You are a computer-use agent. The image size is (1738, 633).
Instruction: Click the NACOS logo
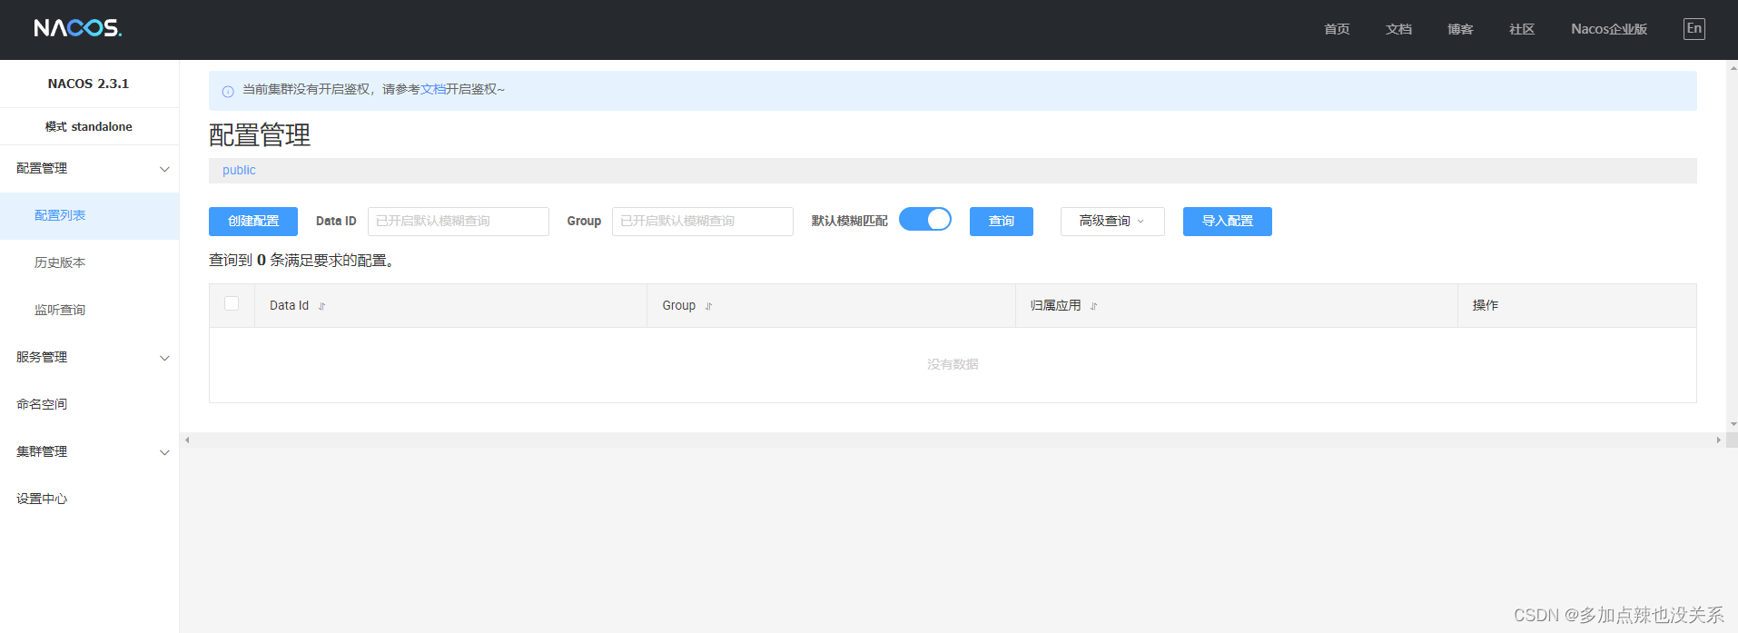click(78, 28)
